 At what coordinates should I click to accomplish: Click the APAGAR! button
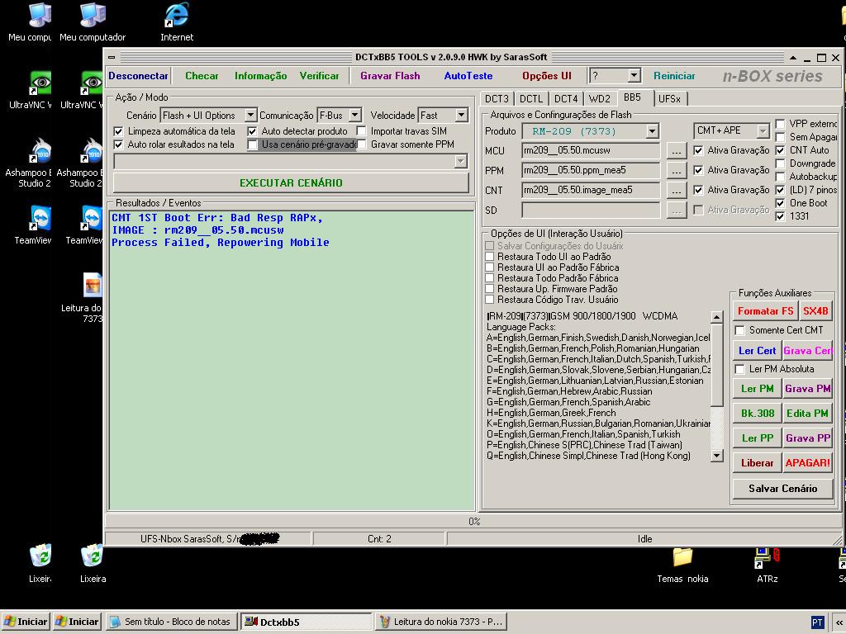(807, 463)
